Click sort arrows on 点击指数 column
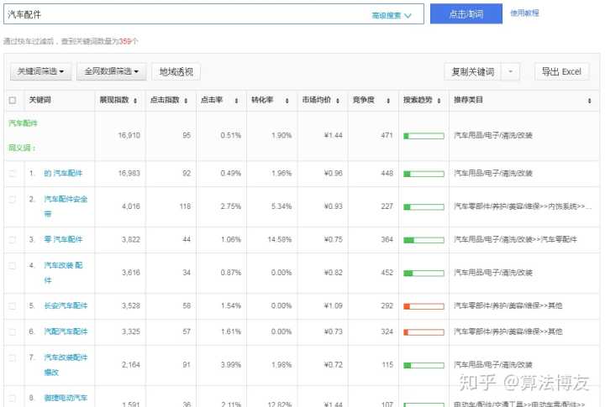The height and width of the screenshot is (407, 605). [185, 100]
